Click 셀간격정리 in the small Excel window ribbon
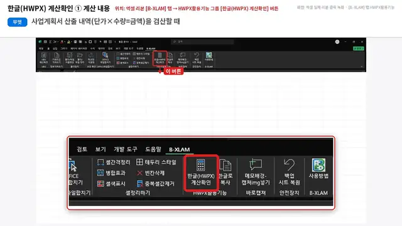The width and height of the screenshot is (402, 226). coord(124,54)
